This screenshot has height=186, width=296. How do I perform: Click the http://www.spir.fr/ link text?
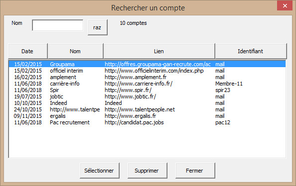[128, 90]
